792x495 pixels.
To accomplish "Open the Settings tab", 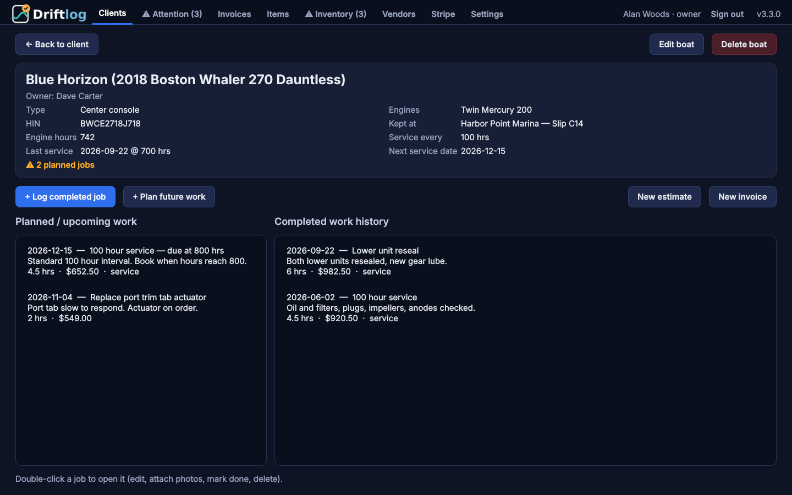I will [487, 14].
